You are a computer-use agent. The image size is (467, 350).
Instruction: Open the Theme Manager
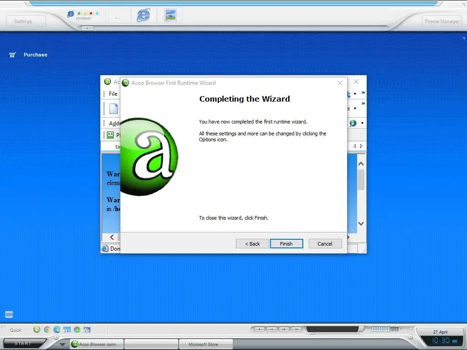(441, 21)
